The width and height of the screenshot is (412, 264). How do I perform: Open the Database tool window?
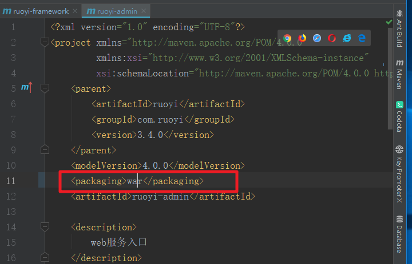(399, 234)
